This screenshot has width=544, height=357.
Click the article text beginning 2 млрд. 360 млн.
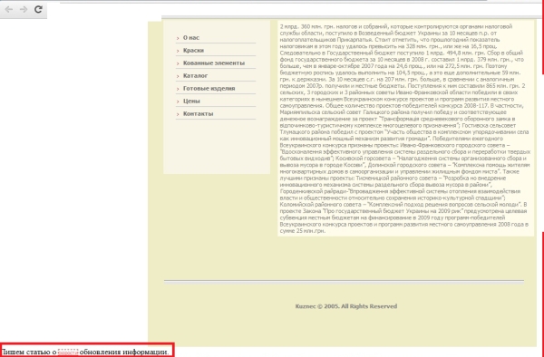pos(405,129)
